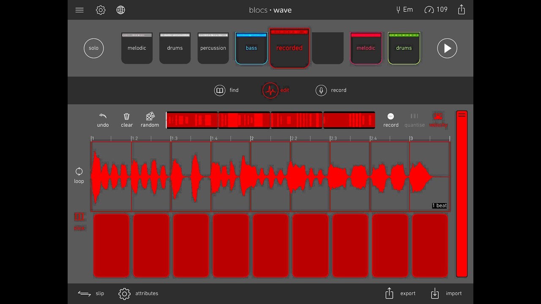This screenshot has width=541, height=304.
Task: Trigger the ninth red pad
Action: click(x=430, y=246)
